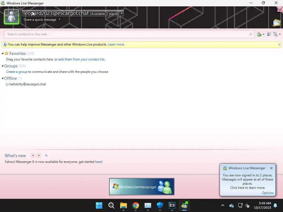Show previous What's new item
Image resolution: width=283 pixels, height=212 pixels.
click(33, 155)
